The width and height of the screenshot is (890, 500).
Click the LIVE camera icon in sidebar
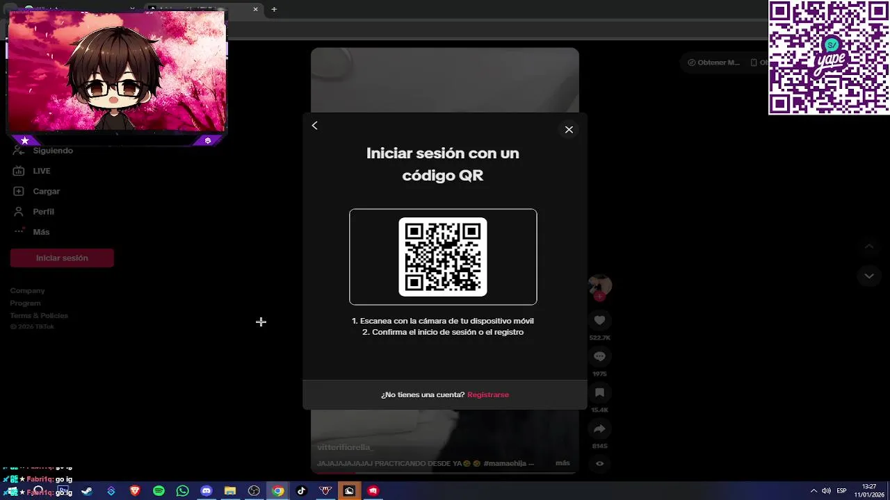(19, 171)
